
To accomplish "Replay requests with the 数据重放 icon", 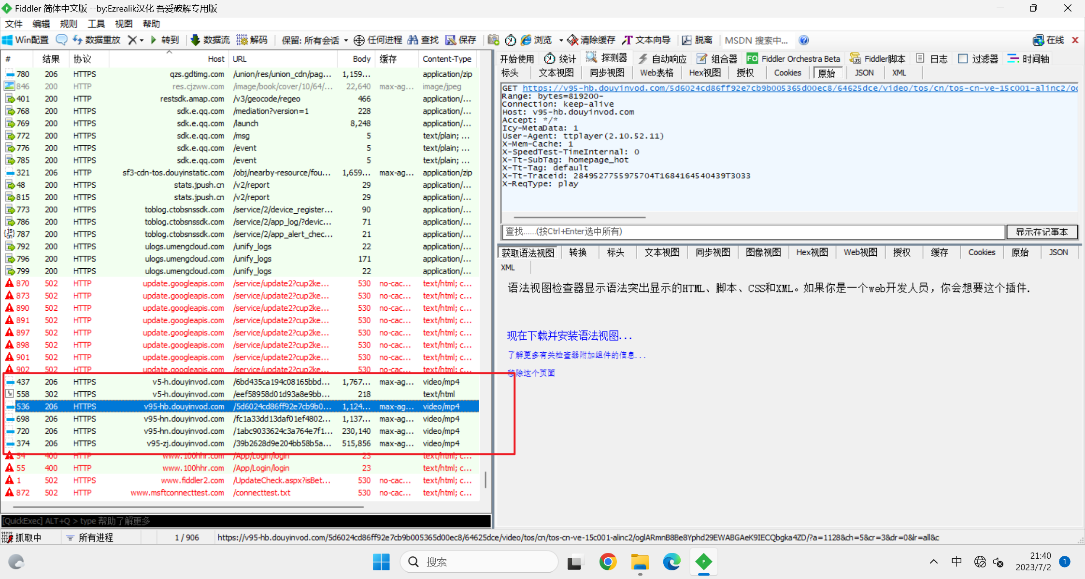I will point(96,40).
